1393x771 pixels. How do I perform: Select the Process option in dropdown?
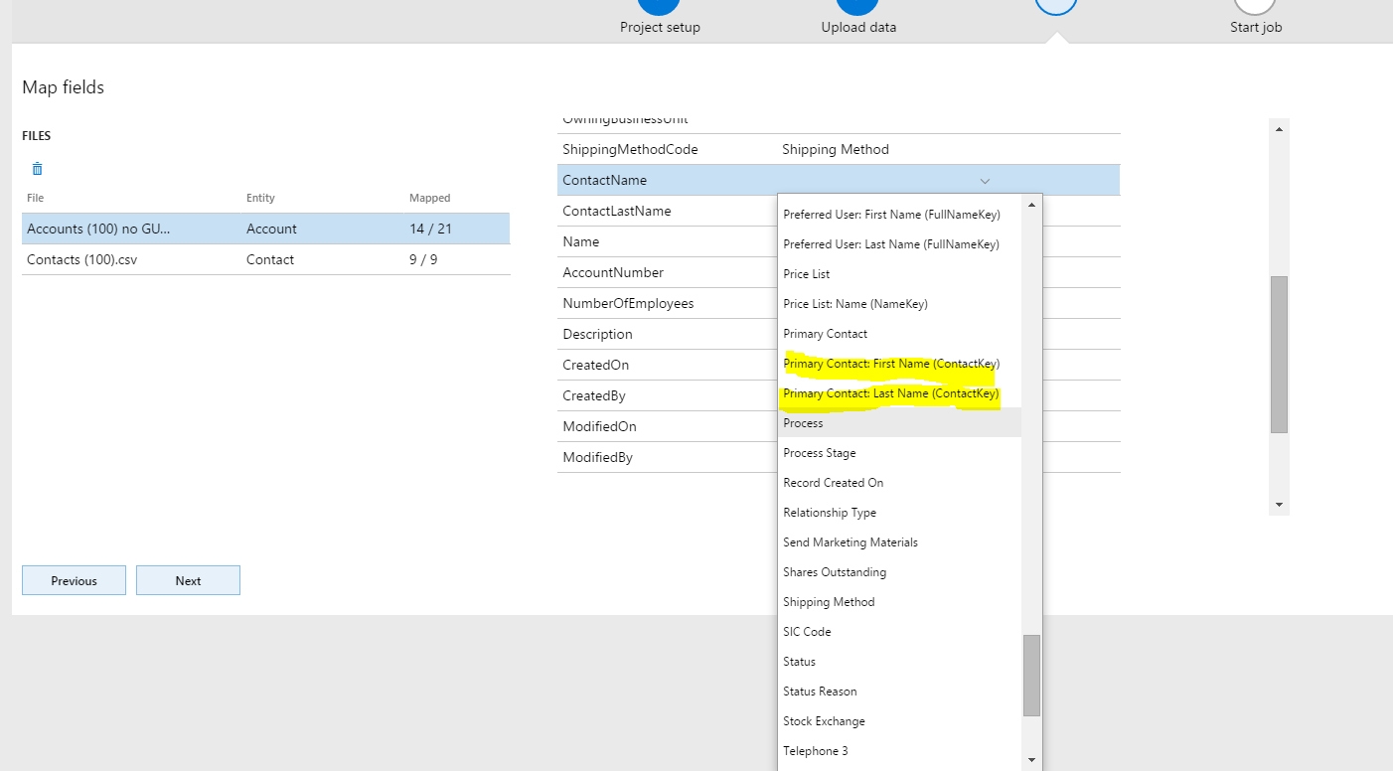tap(803, 423)
